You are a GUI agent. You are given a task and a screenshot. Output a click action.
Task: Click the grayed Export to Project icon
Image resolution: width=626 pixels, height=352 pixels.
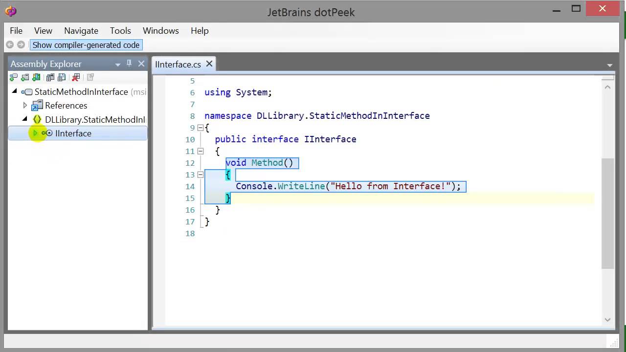(90, 77)
